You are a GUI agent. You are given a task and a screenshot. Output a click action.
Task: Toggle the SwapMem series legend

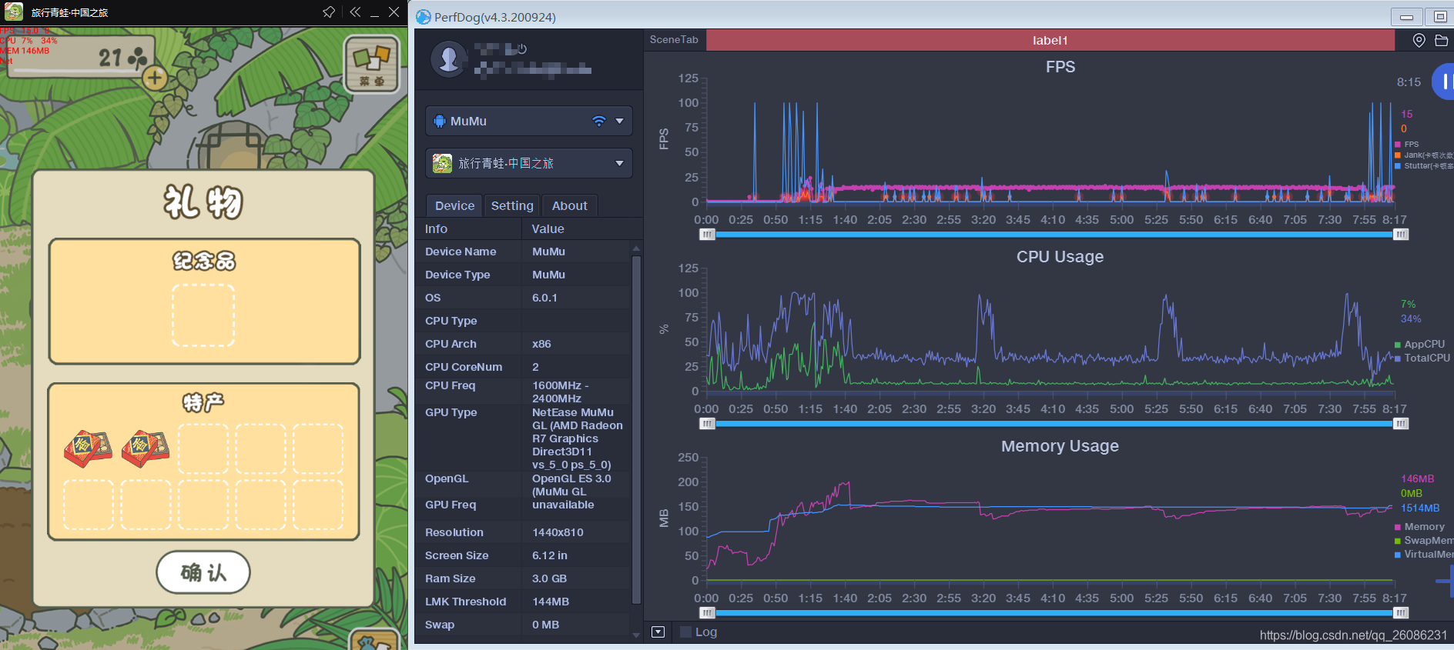pos(1423,541)
